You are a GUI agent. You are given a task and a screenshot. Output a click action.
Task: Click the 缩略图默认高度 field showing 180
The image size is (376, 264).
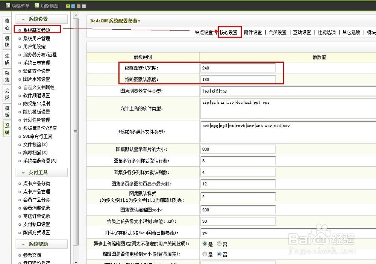[x=238, y=79]
